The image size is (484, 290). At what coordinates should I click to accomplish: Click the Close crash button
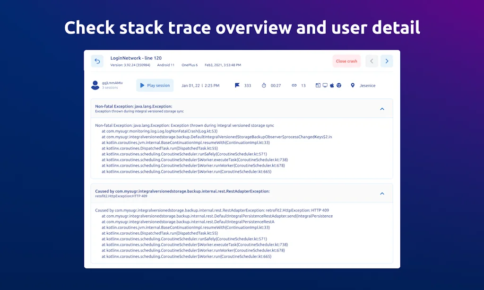[346, 61]
